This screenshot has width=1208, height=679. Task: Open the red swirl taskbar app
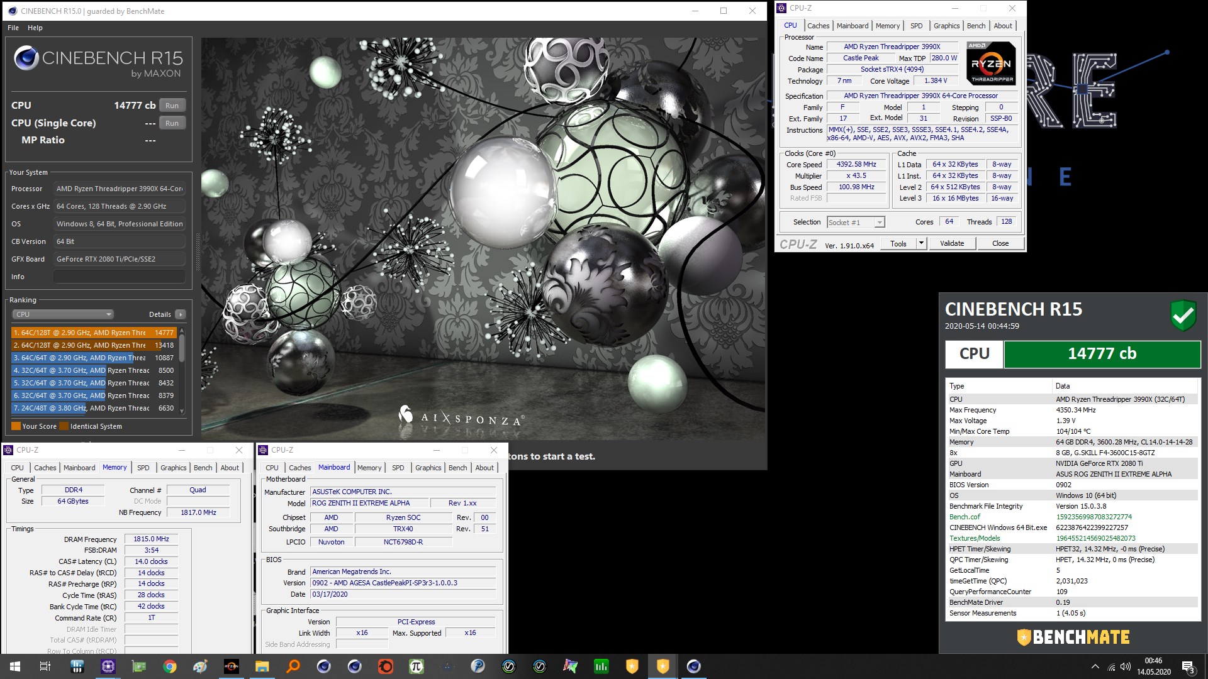(386, 666)
